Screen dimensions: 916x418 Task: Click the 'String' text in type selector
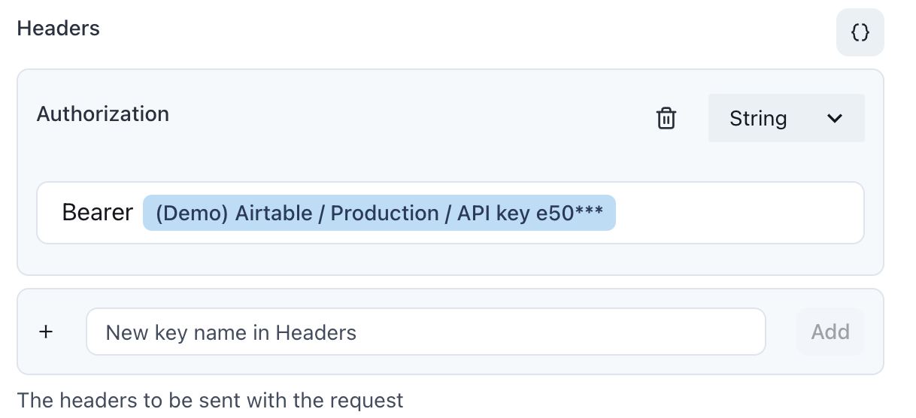tap(758, 119)
